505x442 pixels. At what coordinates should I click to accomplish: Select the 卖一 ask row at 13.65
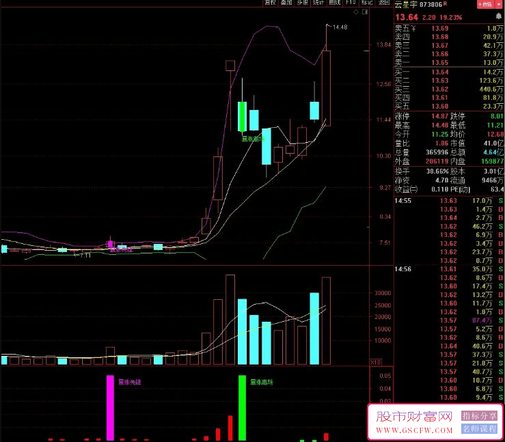(x=449, y=62)
